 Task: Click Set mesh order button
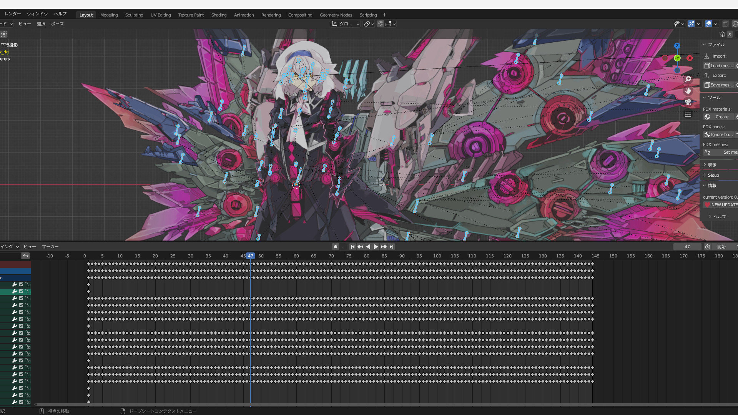point(721,152)
